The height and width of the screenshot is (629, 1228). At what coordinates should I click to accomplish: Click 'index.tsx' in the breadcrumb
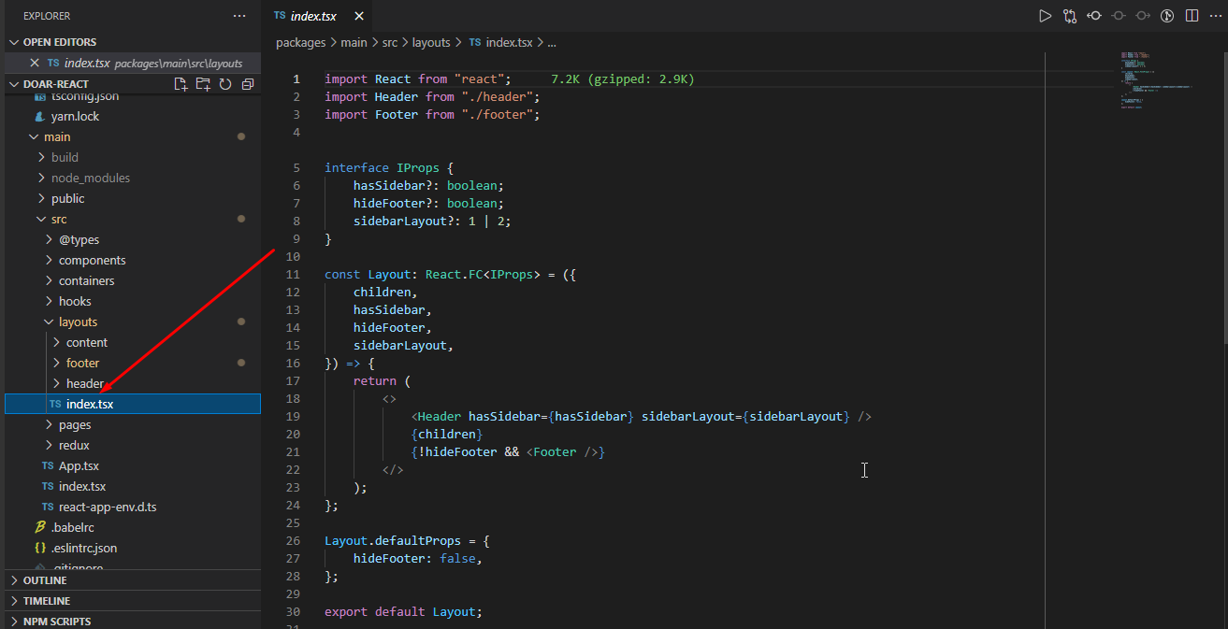pyautogui.click(x=502, y=43)
